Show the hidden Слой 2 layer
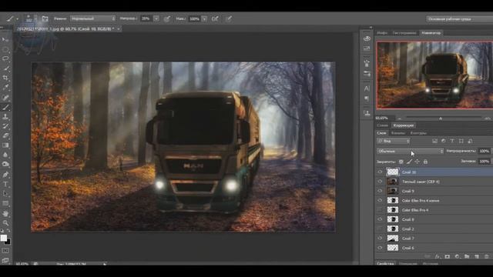Viewport: 493px width, 277px height. tap(380, 229)
